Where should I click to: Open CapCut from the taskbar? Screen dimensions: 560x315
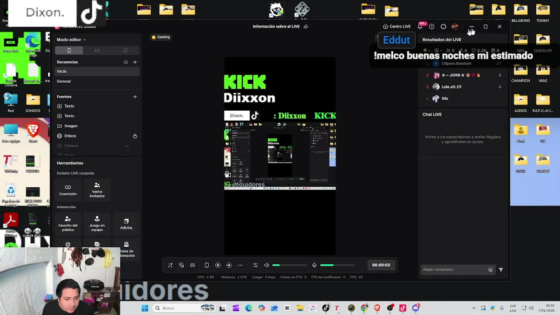287,308
